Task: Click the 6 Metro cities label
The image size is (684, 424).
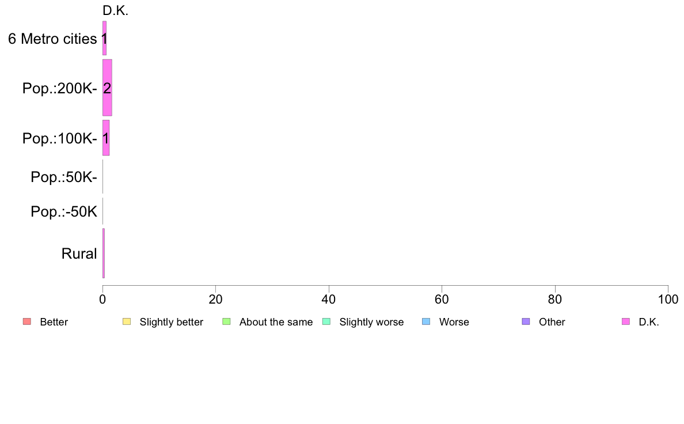Action: tap(52, 39)
